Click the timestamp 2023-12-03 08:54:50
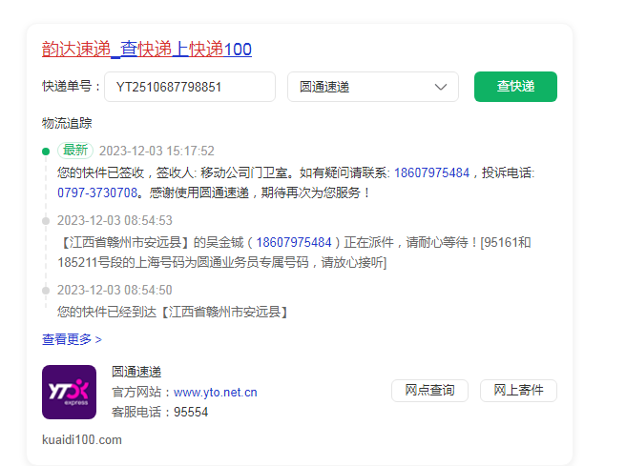The image size is (626, 466). (x=115, y=290)
